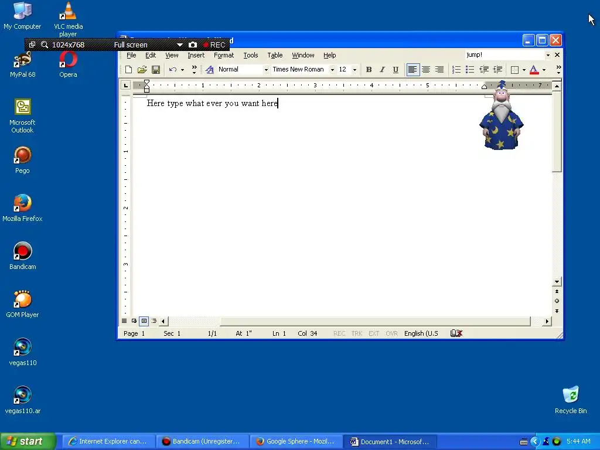Expand the undo history dropdown
The width and height of the screenshot is (600, 450).
coord(183,70)
